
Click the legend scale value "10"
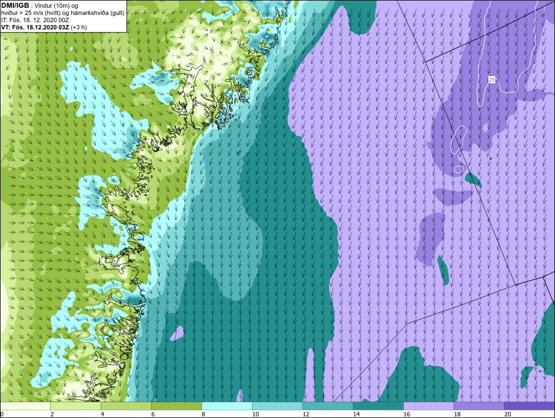click(255, 414)
